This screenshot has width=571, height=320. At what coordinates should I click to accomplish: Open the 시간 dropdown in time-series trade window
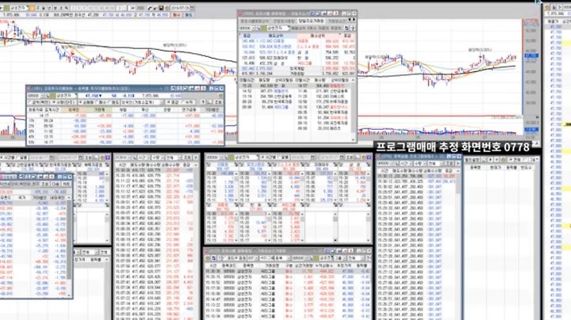pos(144,158)
